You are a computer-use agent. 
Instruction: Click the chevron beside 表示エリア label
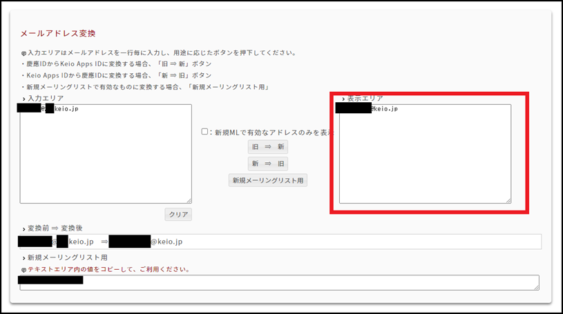click(x=343, y=99)
